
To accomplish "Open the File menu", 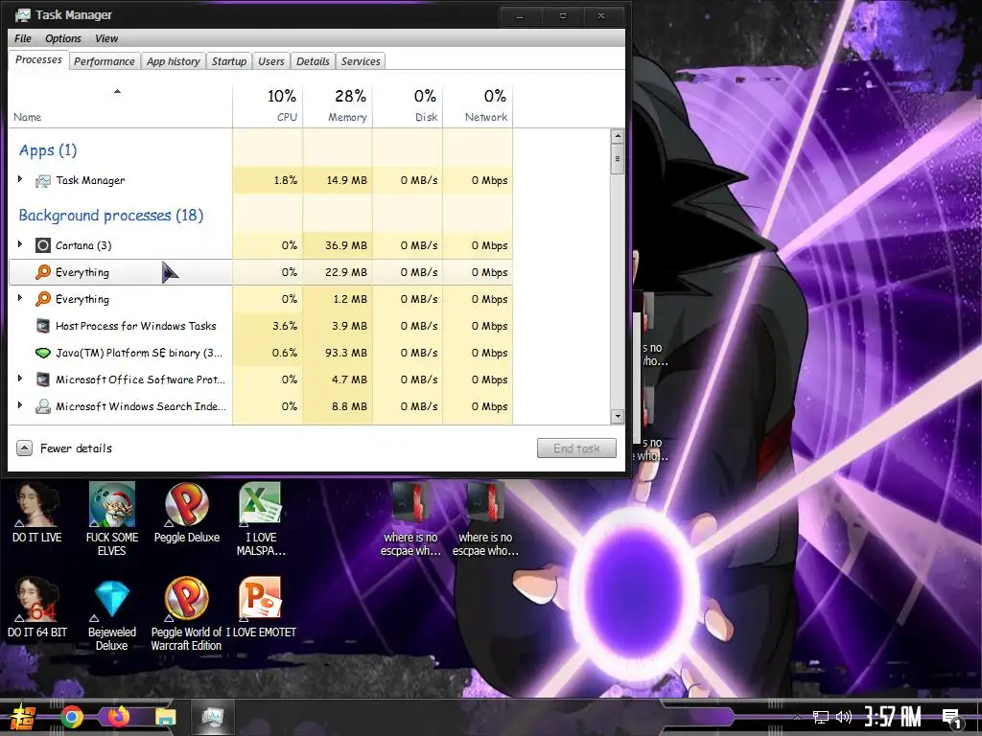I will click(x=23, y=38).
